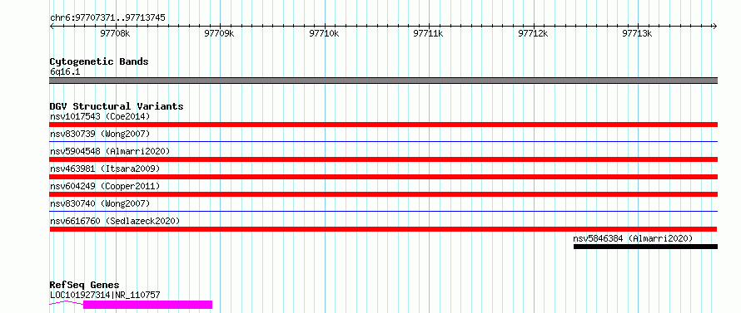Click the nsv463981 (Itsara2009) red bar
741x313 pixels.
[383, 177]
